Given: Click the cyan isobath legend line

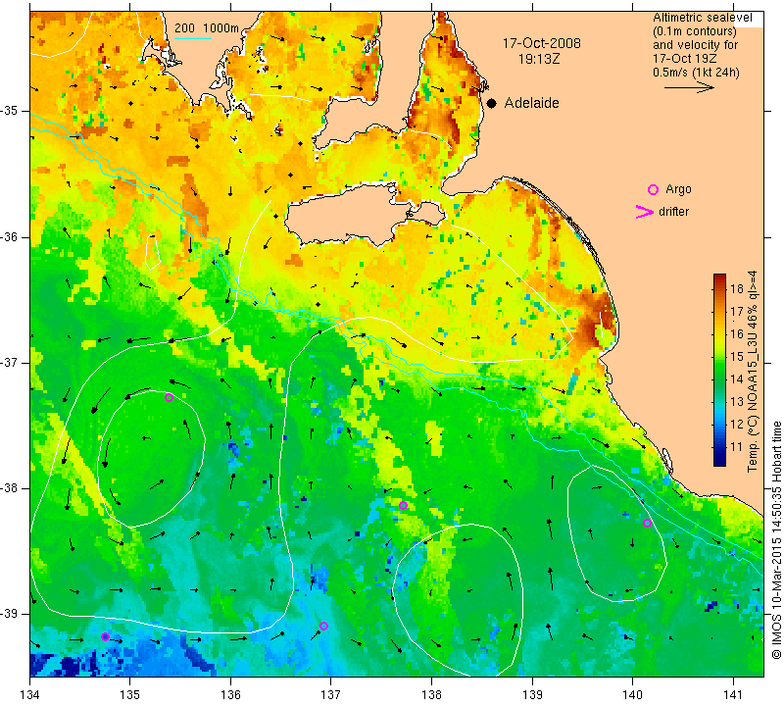Looking at the screenshot, I should [x=193, y=38].
